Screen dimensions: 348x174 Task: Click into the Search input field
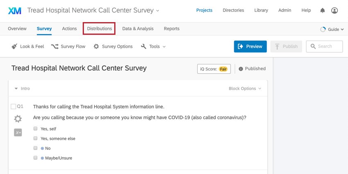coord(325,46)
